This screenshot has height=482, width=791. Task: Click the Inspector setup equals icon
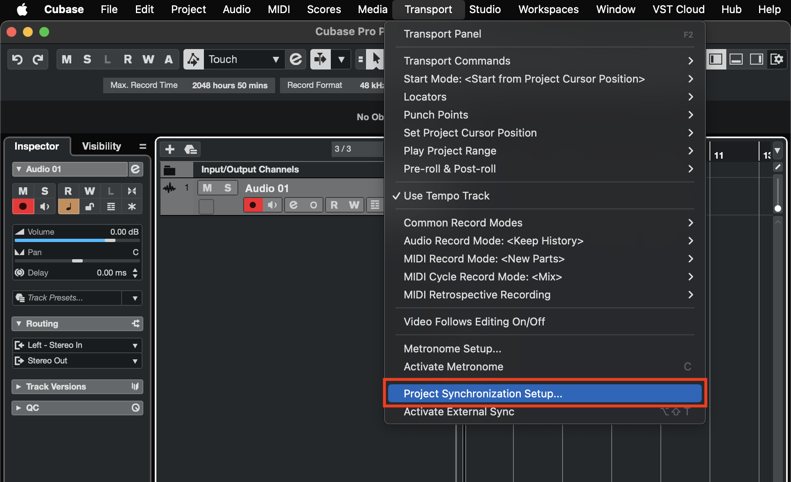point(142,146)
